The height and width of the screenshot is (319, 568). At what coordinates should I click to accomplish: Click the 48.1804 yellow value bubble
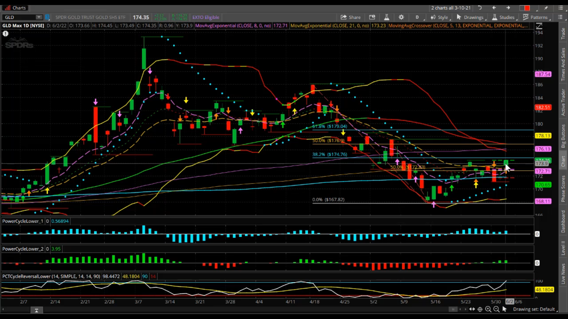(x=544, y=290)
